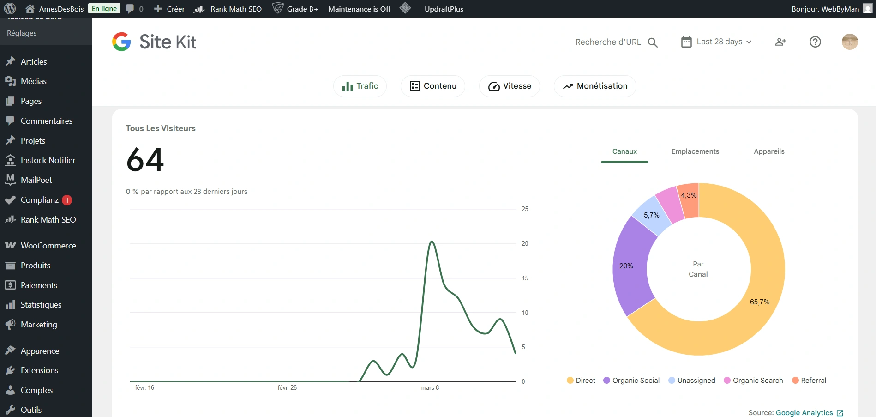Expand the Créer new content menu

[x=169, y=9]
